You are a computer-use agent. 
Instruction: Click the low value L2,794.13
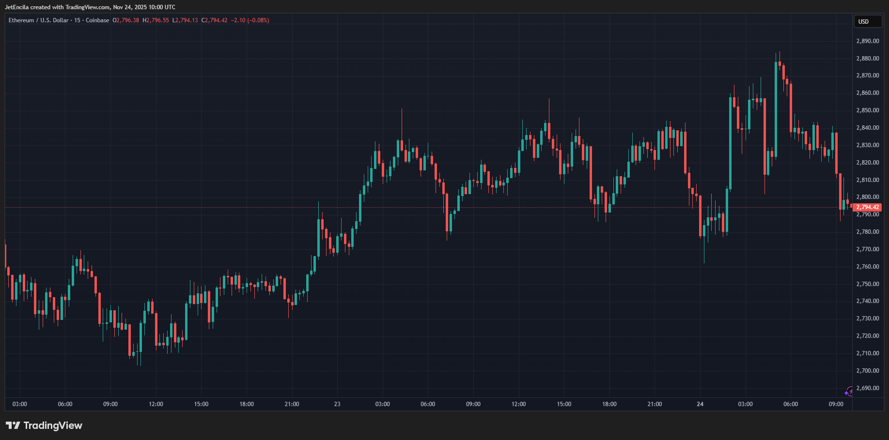point(185,20)
